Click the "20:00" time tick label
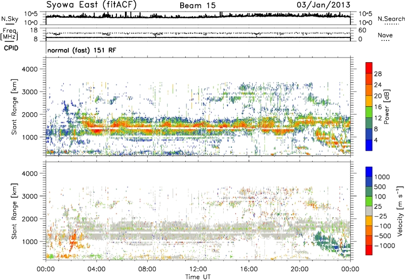Screen dimensions: 405x280 pyautogui.click(x=299, y=269)
